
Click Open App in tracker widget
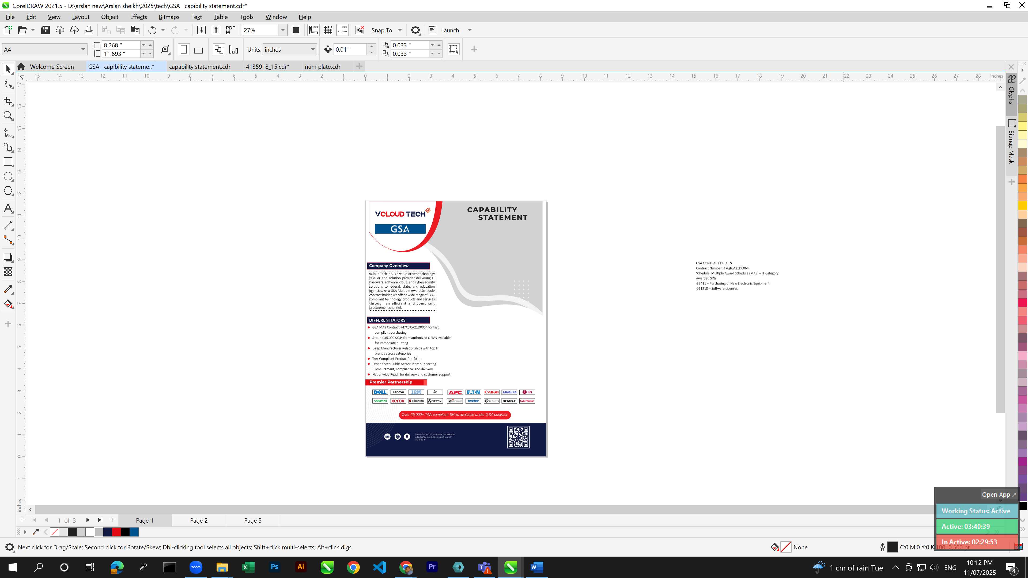tap(999, 495)
